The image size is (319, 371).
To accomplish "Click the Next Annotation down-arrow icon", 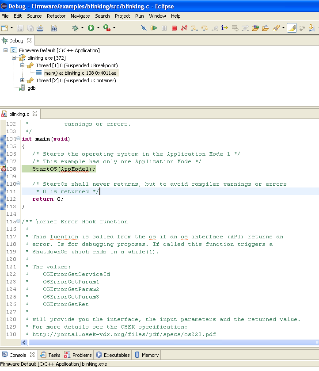I will tap(312, 28).
